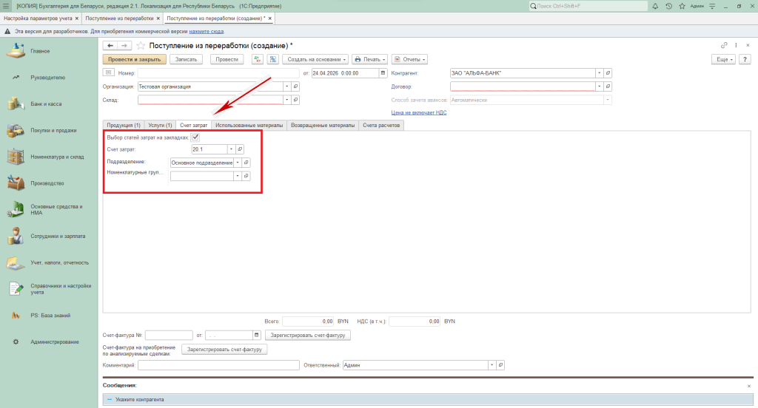This screenshot has height=408, width=758.
Task: Expand the Создать на основании menu
Action: pos(315,59)
